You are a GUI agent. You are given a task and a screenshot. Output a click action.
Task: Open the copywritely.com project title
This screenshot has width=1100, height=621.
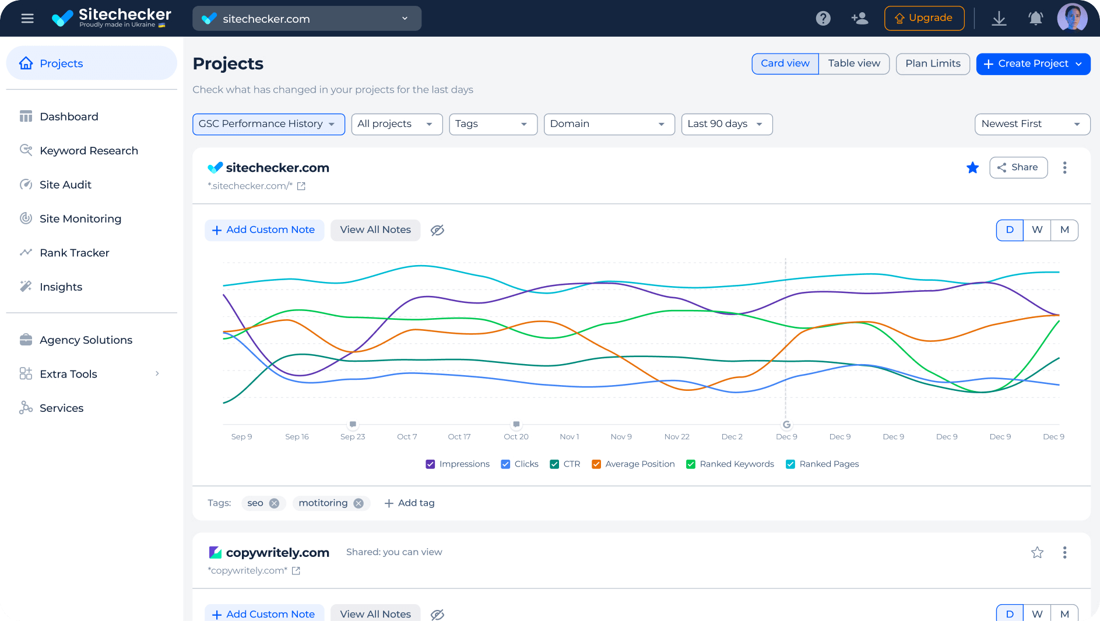coord(277,552)
